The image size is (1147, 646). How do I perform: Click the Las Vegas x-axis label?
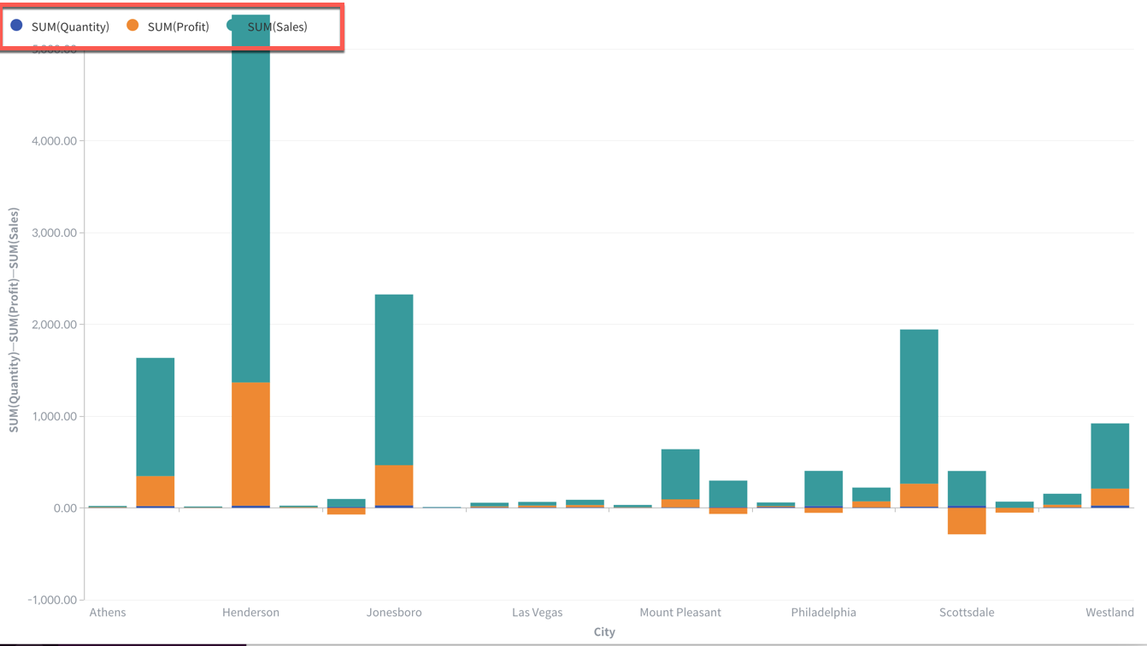537,612
